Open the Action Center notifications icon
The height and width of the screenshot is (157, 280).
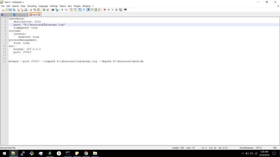coord(274,153)
